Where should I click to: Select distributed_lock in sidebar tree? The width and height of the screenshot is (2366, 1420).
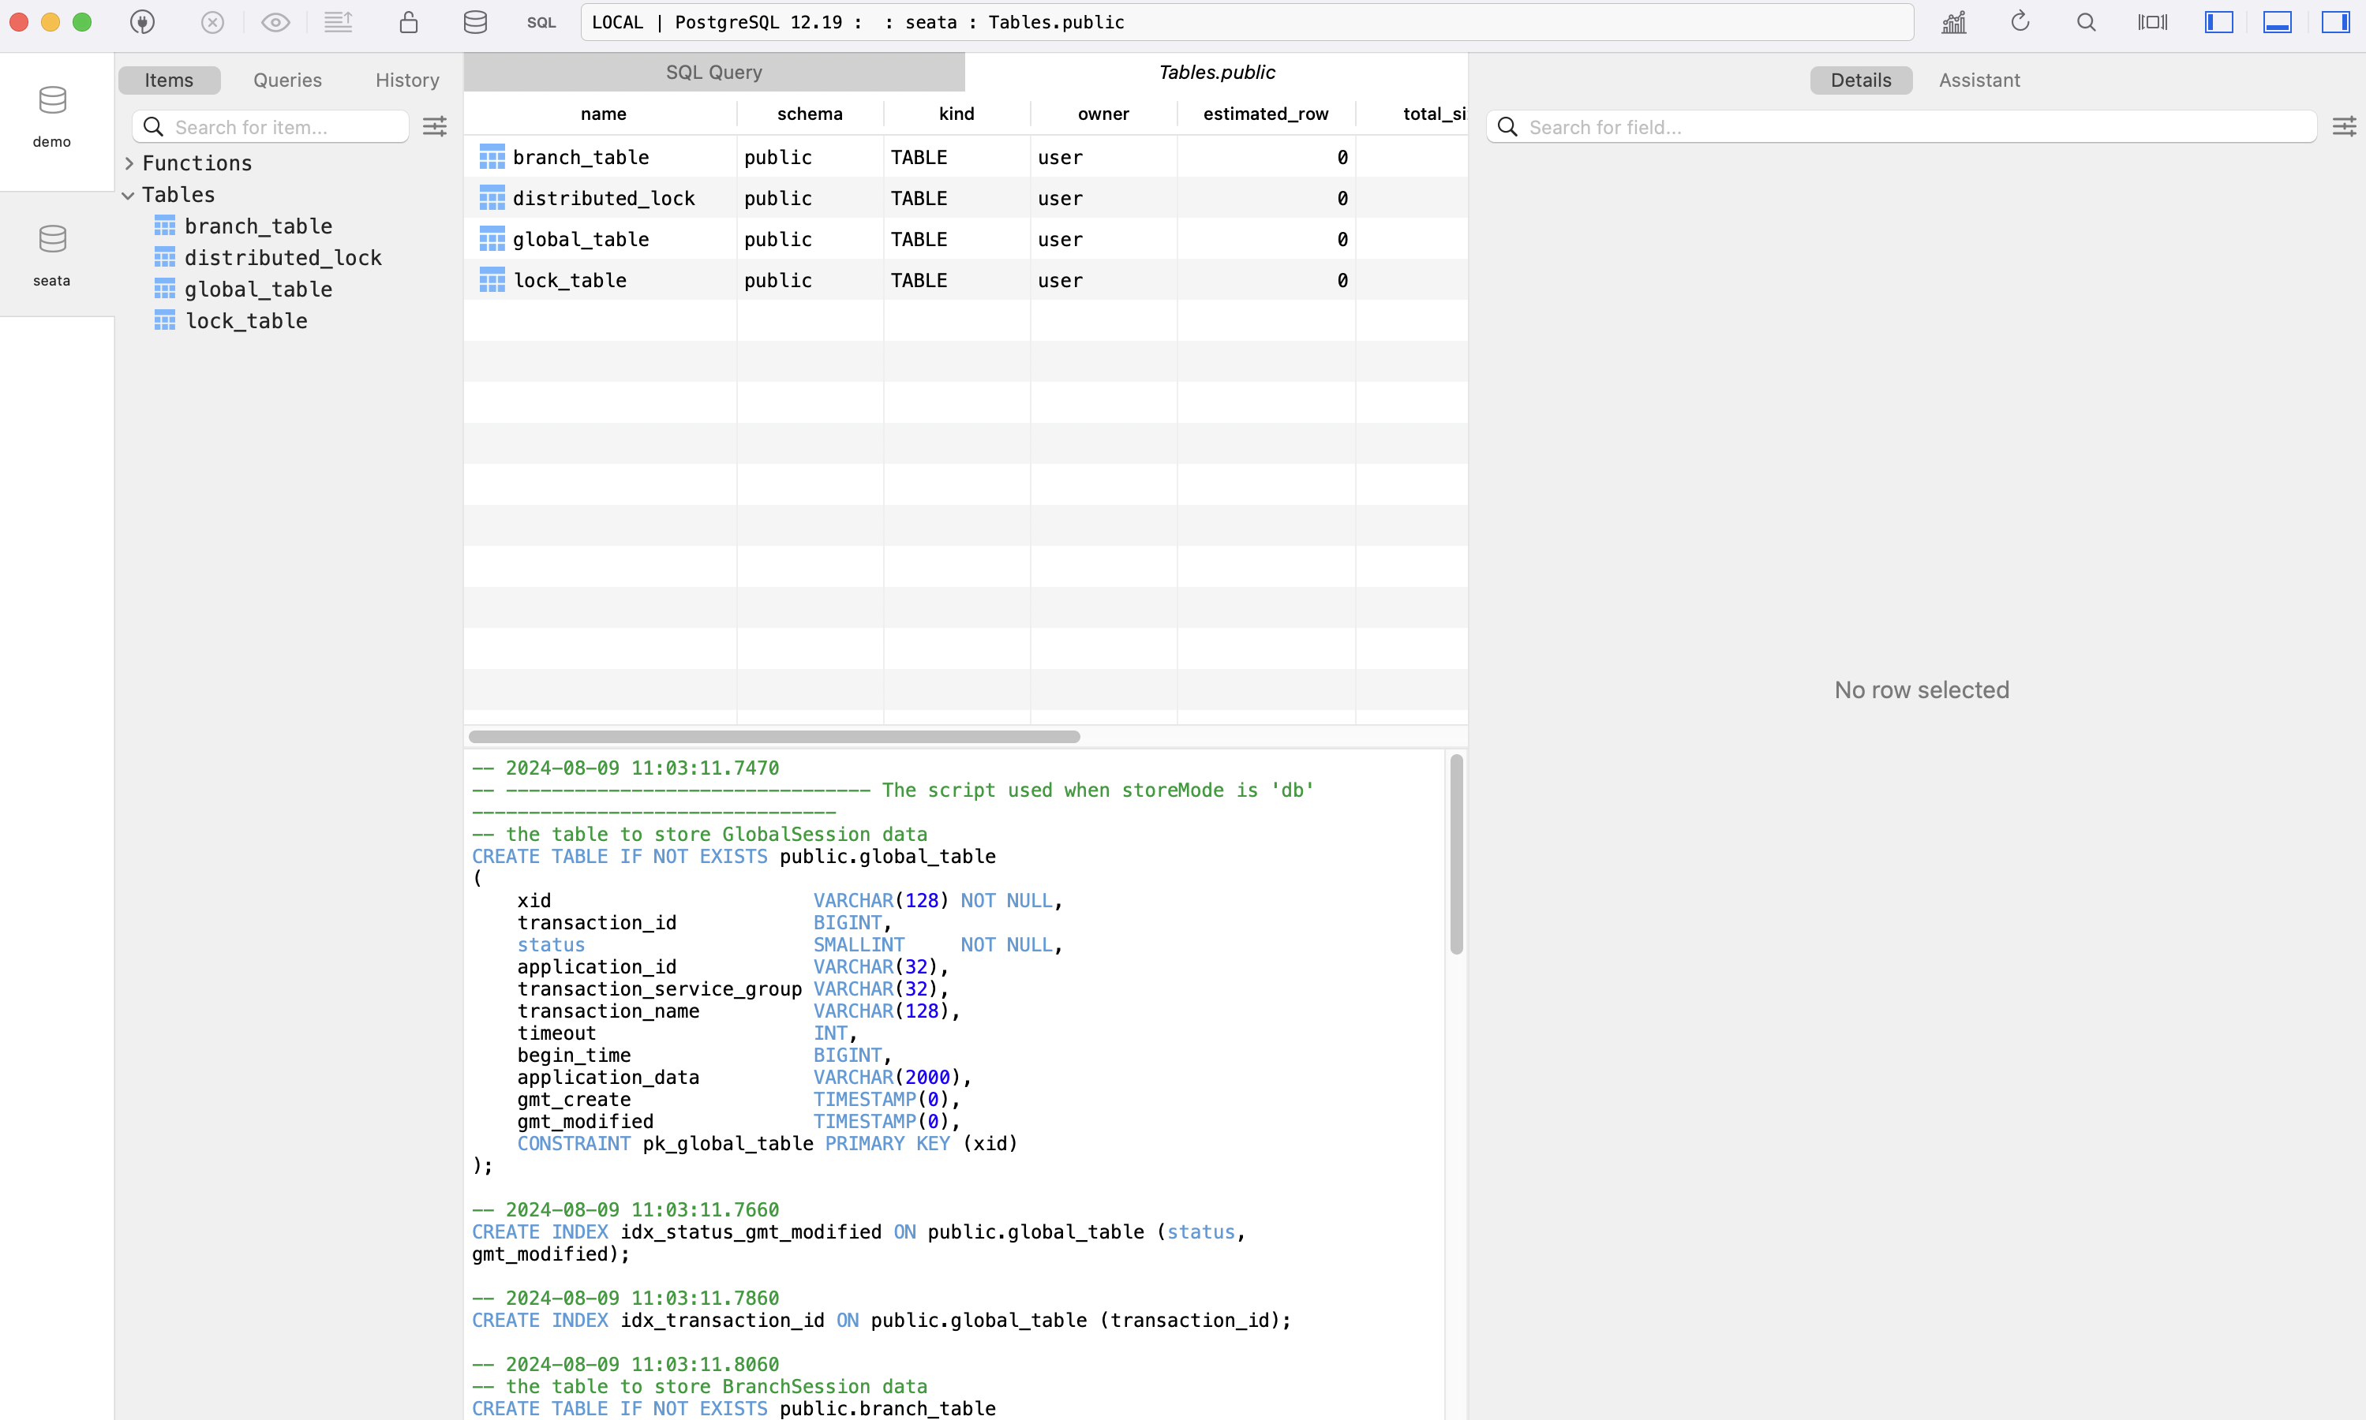[283, 258]
